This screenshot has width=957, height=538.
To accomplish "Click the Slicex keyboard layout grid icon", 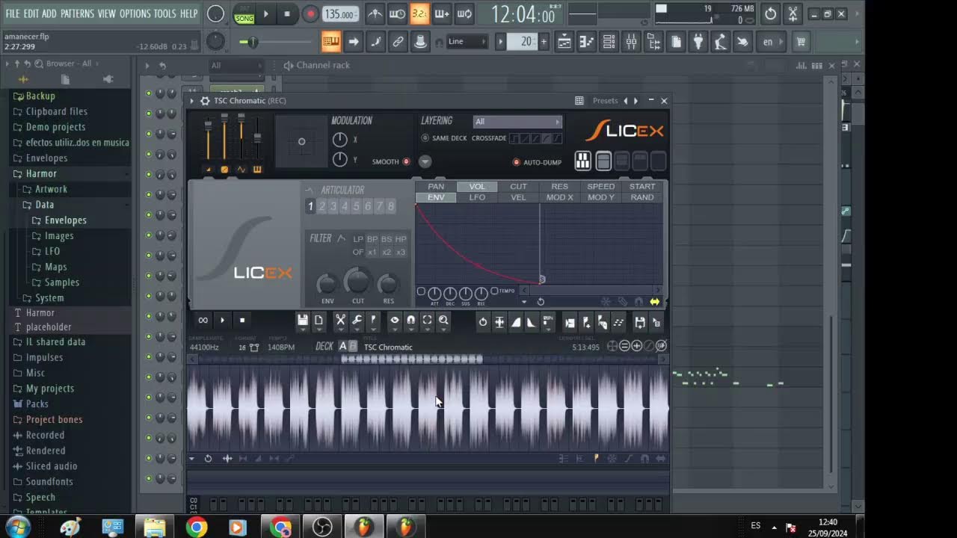I will [x=582, y=161].
